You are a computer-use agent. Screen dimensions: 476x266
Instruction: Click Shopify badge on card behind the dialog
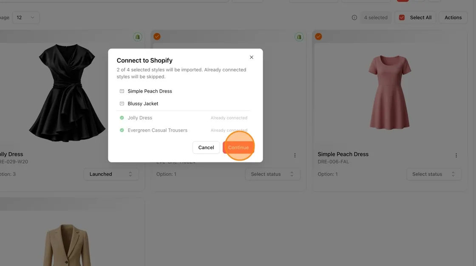click(299, 37)
